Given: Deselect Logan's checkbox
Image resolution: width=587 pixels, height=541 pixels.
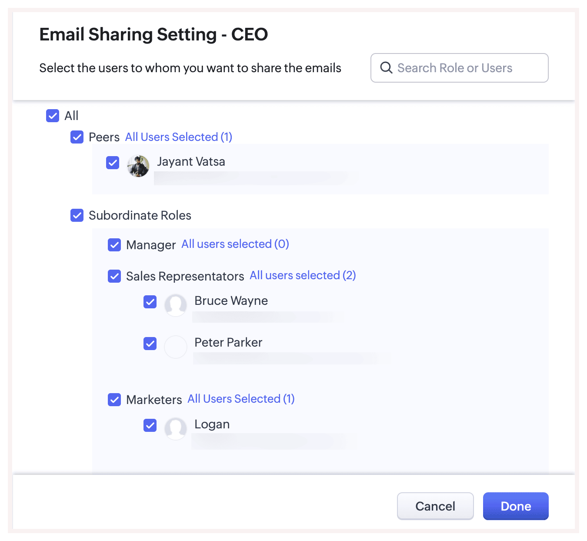Looking at the screenshot, I should tap(150, 425).
